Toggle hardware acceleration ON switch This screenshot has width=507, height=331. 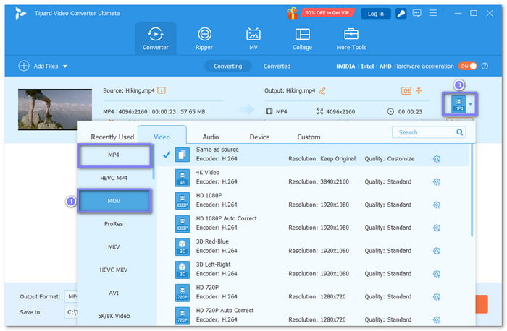point(468,66)
